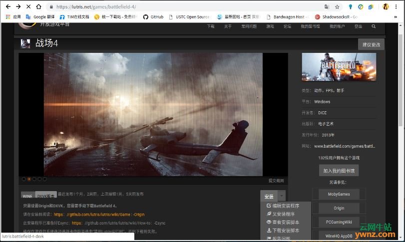Choose the fork installer entry with leaf icon

tap(281, 214)
